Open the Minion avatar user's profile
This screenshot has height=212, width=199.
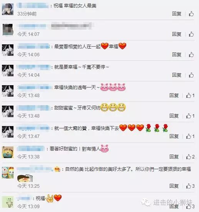8,152
